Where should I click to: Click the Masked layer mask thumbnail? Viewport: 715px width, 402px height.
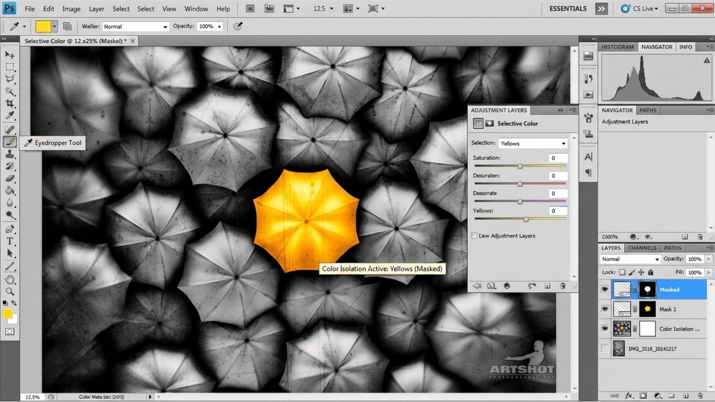pos(647,289)
